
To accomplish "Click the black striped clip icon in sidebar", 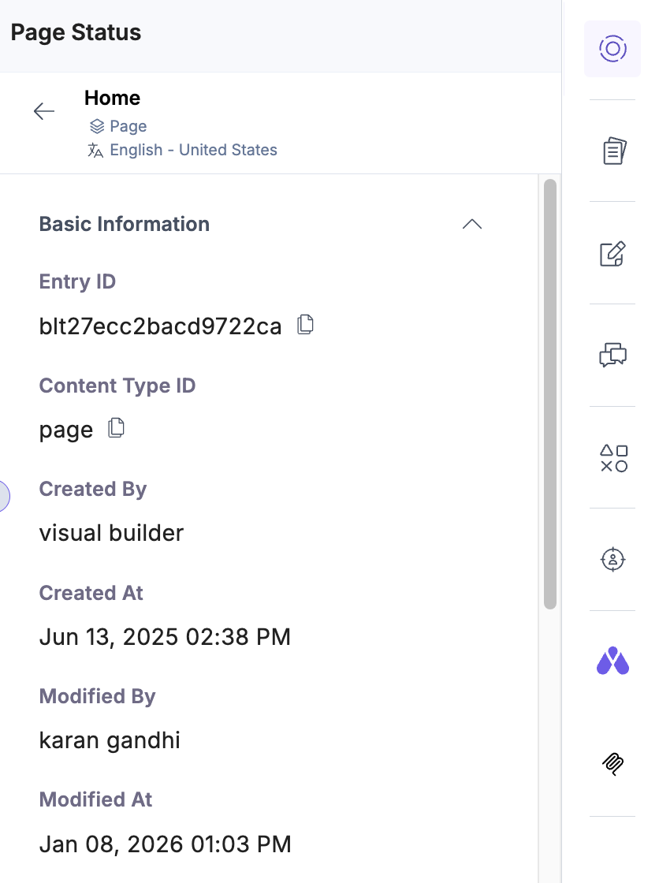I will point(613,763).
